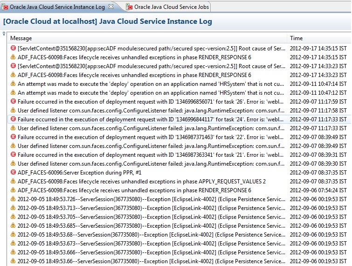Click warning icon of EclipseLink row 18:49:53.705
The width and height of the screenshot is (352, 266).
[x=13, y=217]
